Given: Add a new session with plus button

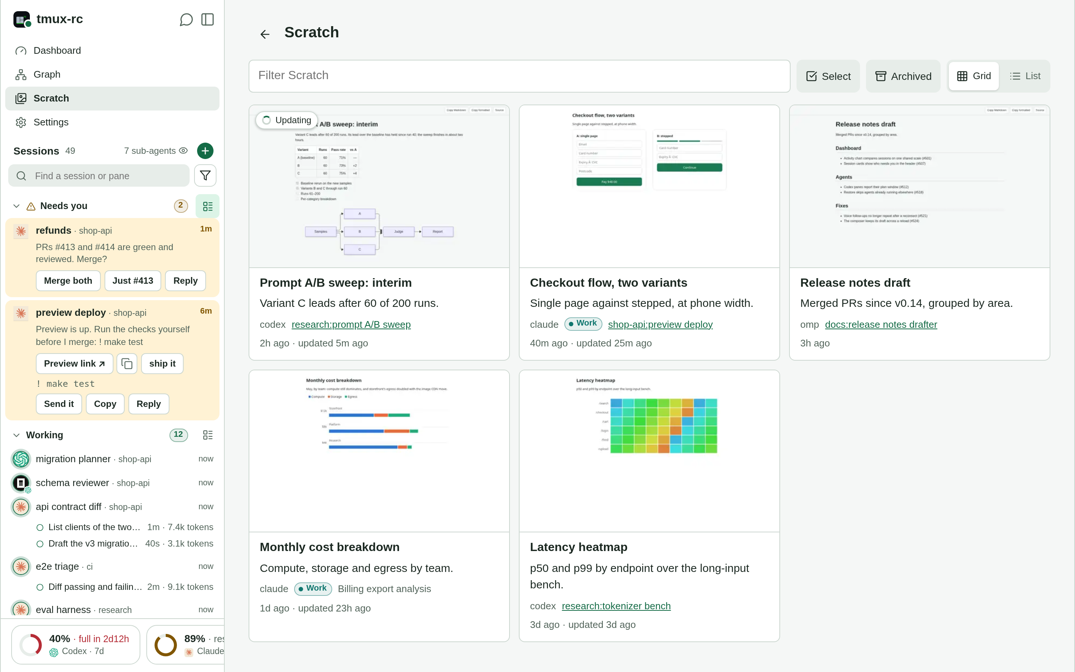Looking at the screenshot, I should 205,151.
